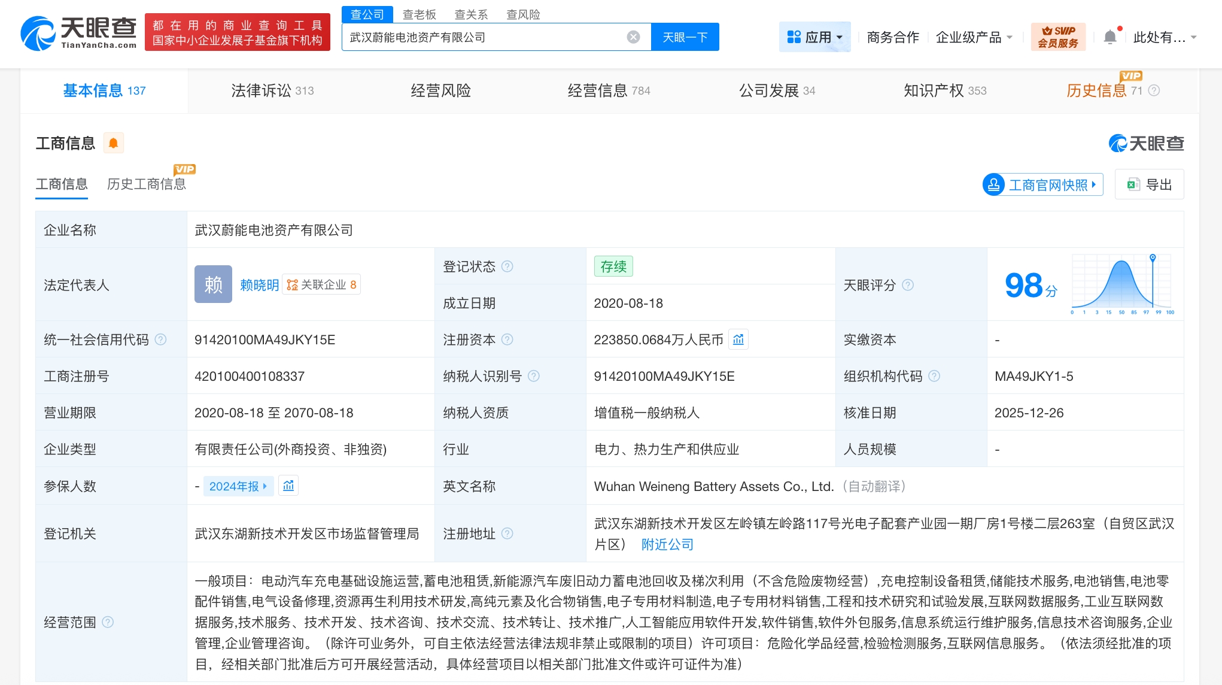The height and width of the screenshot is (685, 1222).
Task: Select the 查老板 search tab
Action: tap(419, 14)
